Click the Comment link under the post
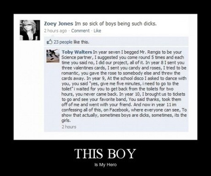The width and height of the screenshot is (211, 176). [80, 31]
